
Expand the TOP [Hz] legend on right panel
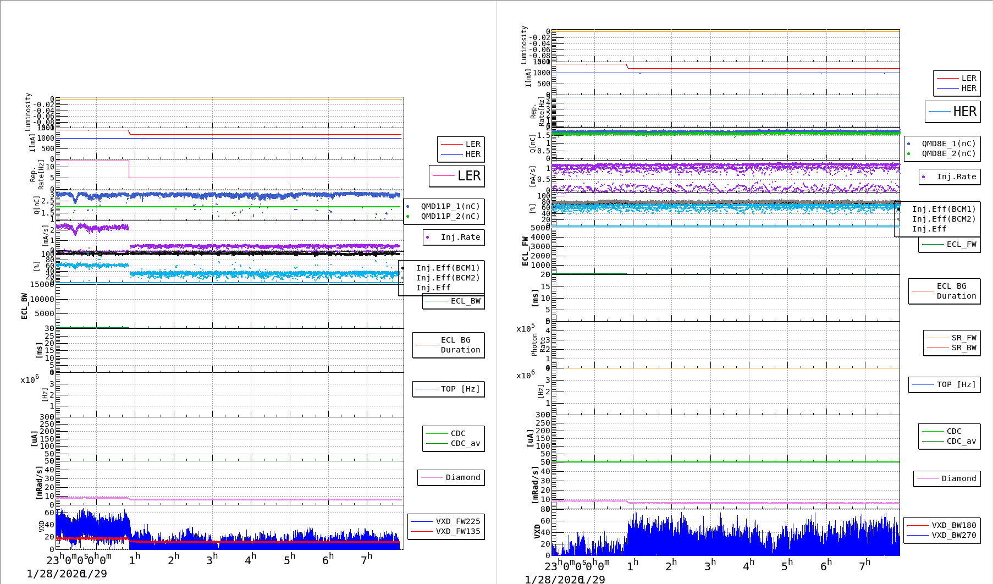pyautogui.click(x=945, y=384)
